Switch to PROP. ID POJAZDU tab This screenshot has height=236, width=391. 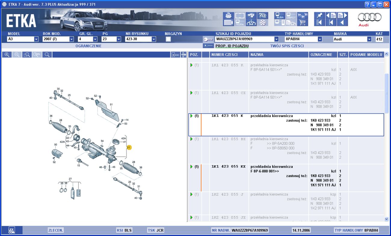pyautogui.click(x=232, y=46)
